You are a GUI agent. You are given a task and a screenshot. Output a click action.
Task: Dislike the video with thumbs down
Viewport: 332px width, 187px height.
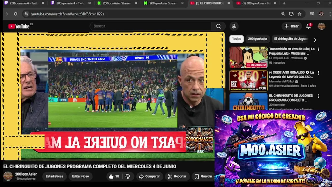click(x=128, y=176)
